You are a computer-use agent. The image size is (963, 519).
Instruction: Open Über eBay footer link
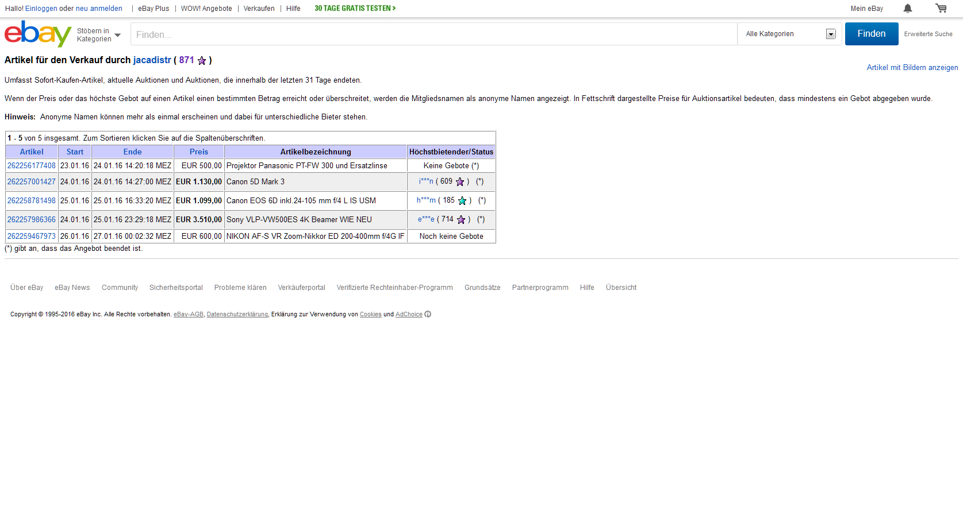26,288
